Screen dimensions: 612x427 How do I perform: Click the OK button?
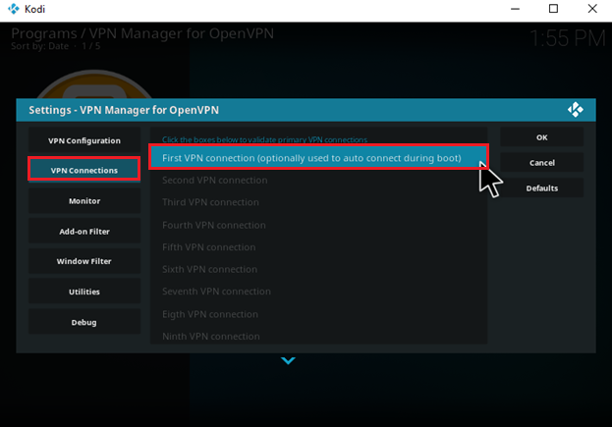pos(541,137)
